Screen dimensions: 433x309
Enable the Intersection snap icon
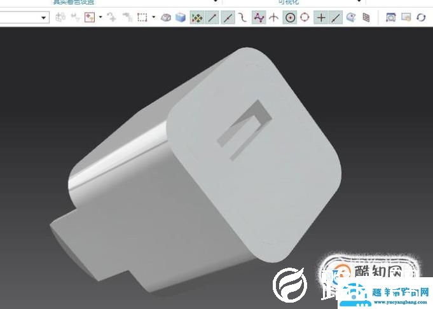pyautogui.click(x=273, y=18)
